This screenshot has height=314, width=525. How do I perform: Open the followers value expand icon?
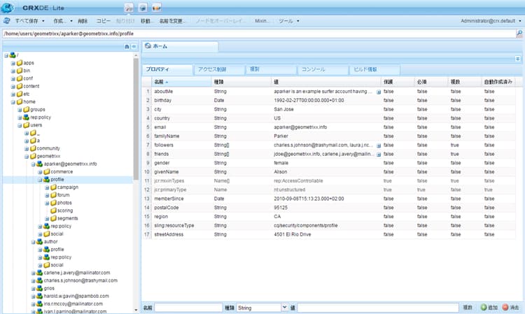(379, 145)
